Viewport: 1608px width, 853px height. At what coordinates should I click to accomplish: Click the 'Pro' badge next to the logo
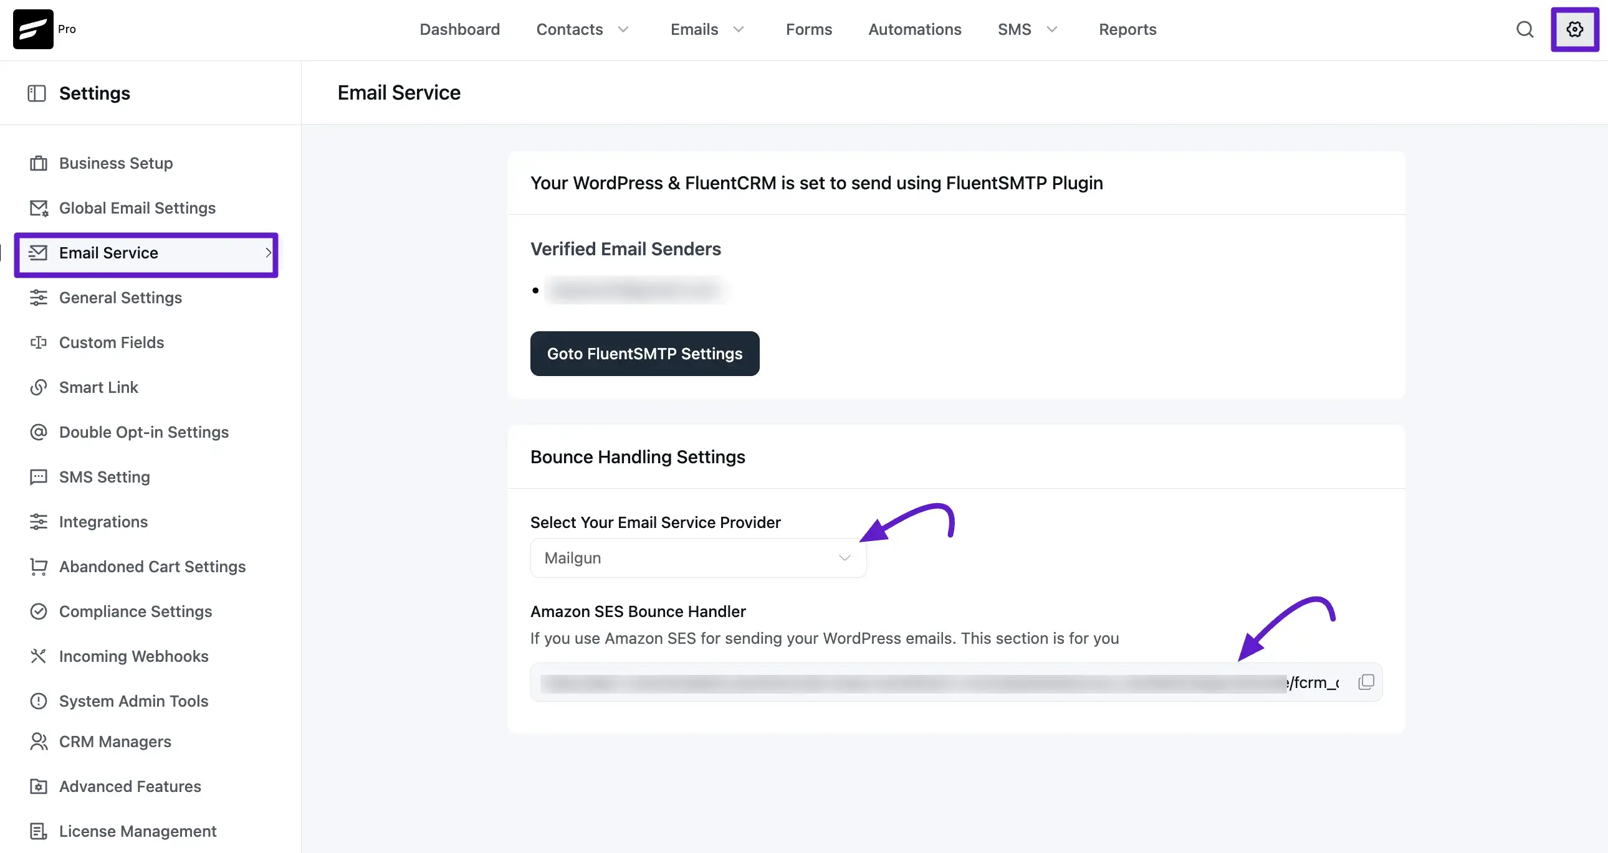tap(67, 29)
